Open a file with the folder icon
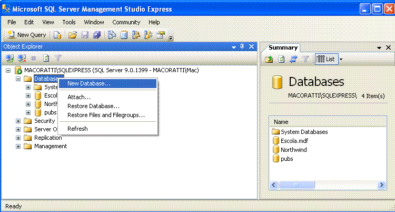 (x=73, y=35)
